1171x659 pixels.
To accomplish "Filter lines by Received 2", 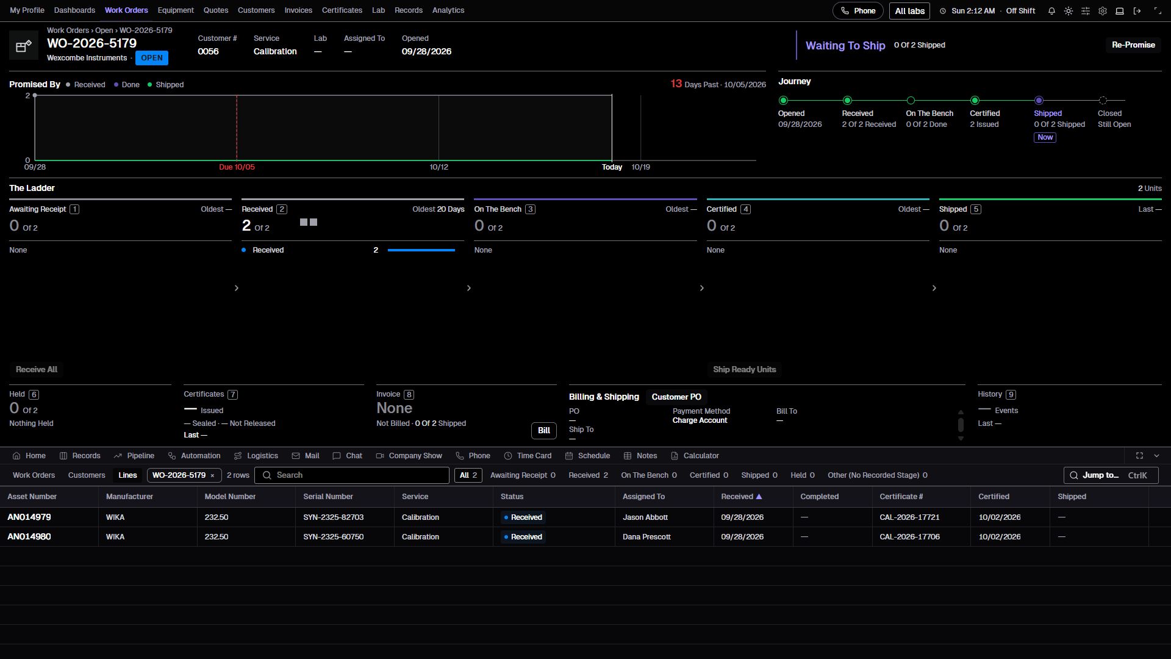I will pos(588,475).
